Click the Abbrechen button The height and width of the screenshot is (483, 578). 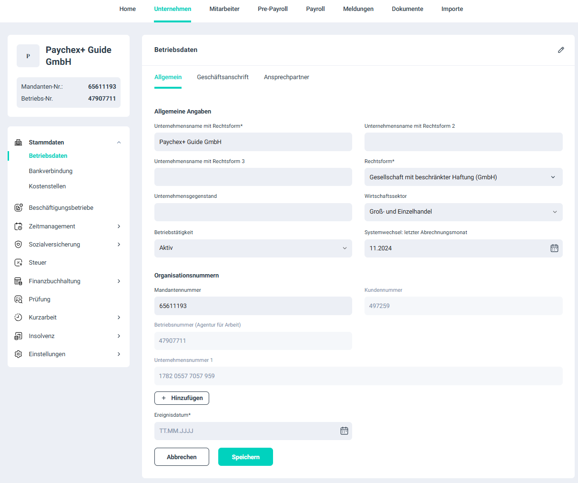[182, 457]
